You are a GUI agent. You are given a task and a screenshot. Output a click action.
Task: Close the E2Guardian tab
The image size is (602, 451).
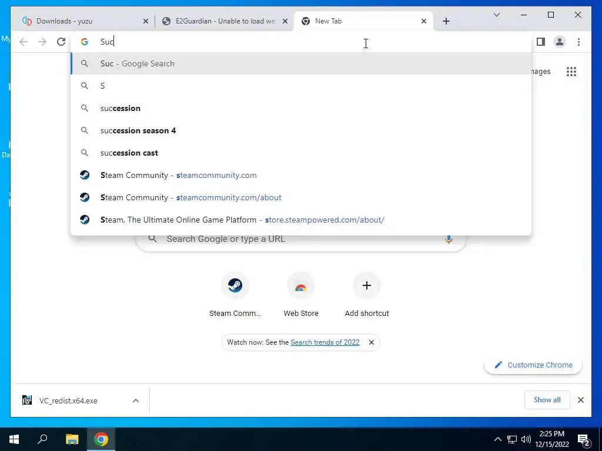click(285, 21)
